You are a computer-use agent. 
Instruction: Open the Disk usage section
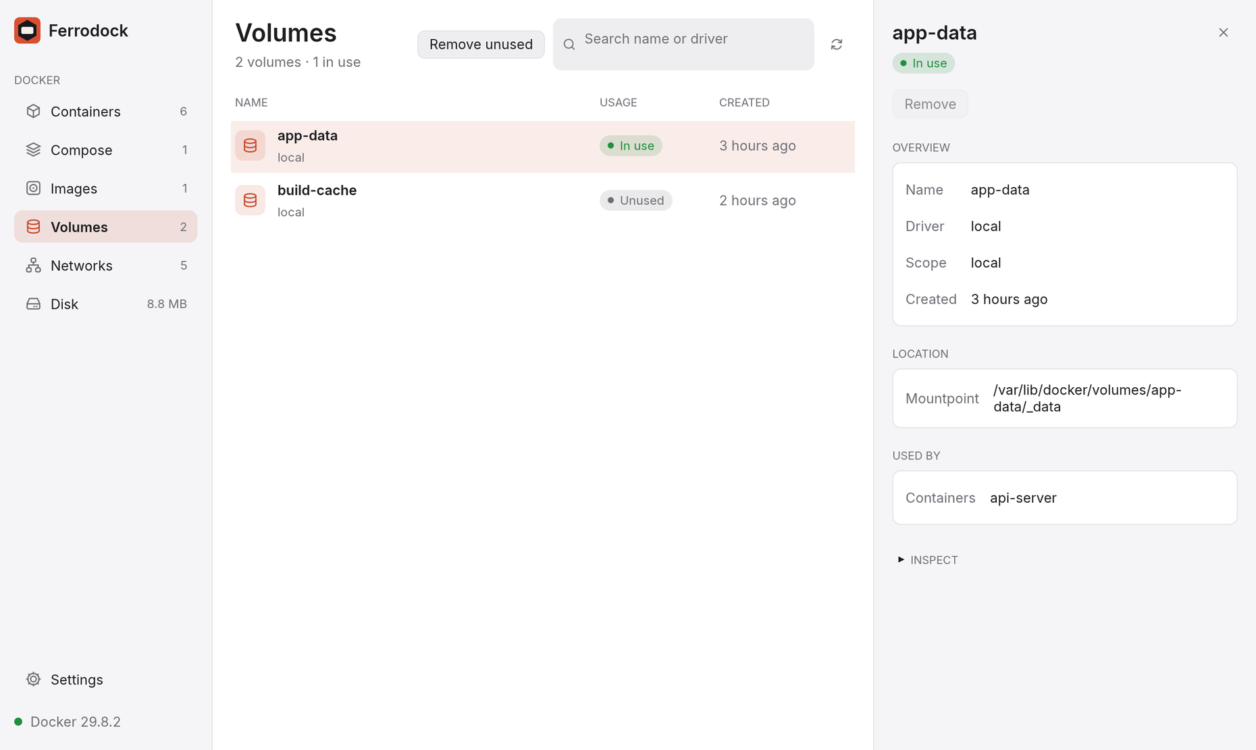(106, 303)
